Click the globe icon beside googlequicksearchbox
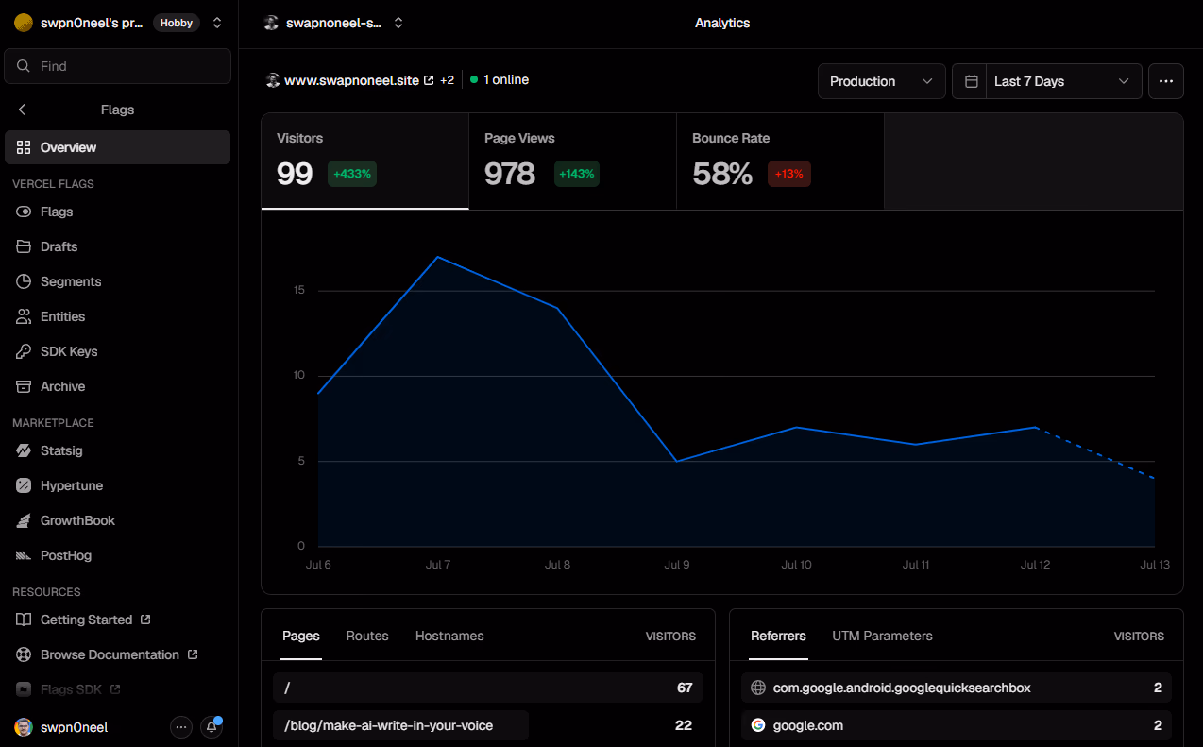 point(757,688)
